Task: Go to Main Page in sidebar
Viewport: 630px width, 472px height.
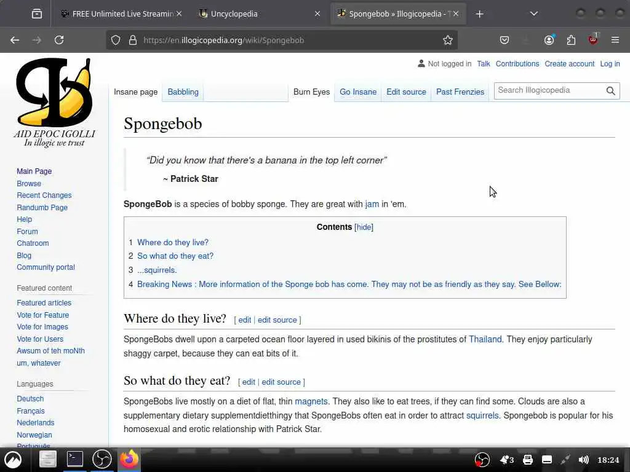Action: click(x=34, y=171)
